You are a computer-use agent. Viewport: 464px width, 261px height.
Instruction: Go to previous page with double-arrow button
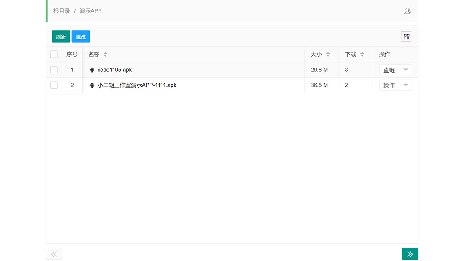click(54, 254)
